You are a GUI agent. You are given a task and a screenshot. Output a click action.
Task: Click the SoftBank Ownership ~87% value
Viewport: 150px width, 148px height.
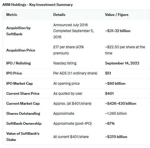click(x=110, y=124)
